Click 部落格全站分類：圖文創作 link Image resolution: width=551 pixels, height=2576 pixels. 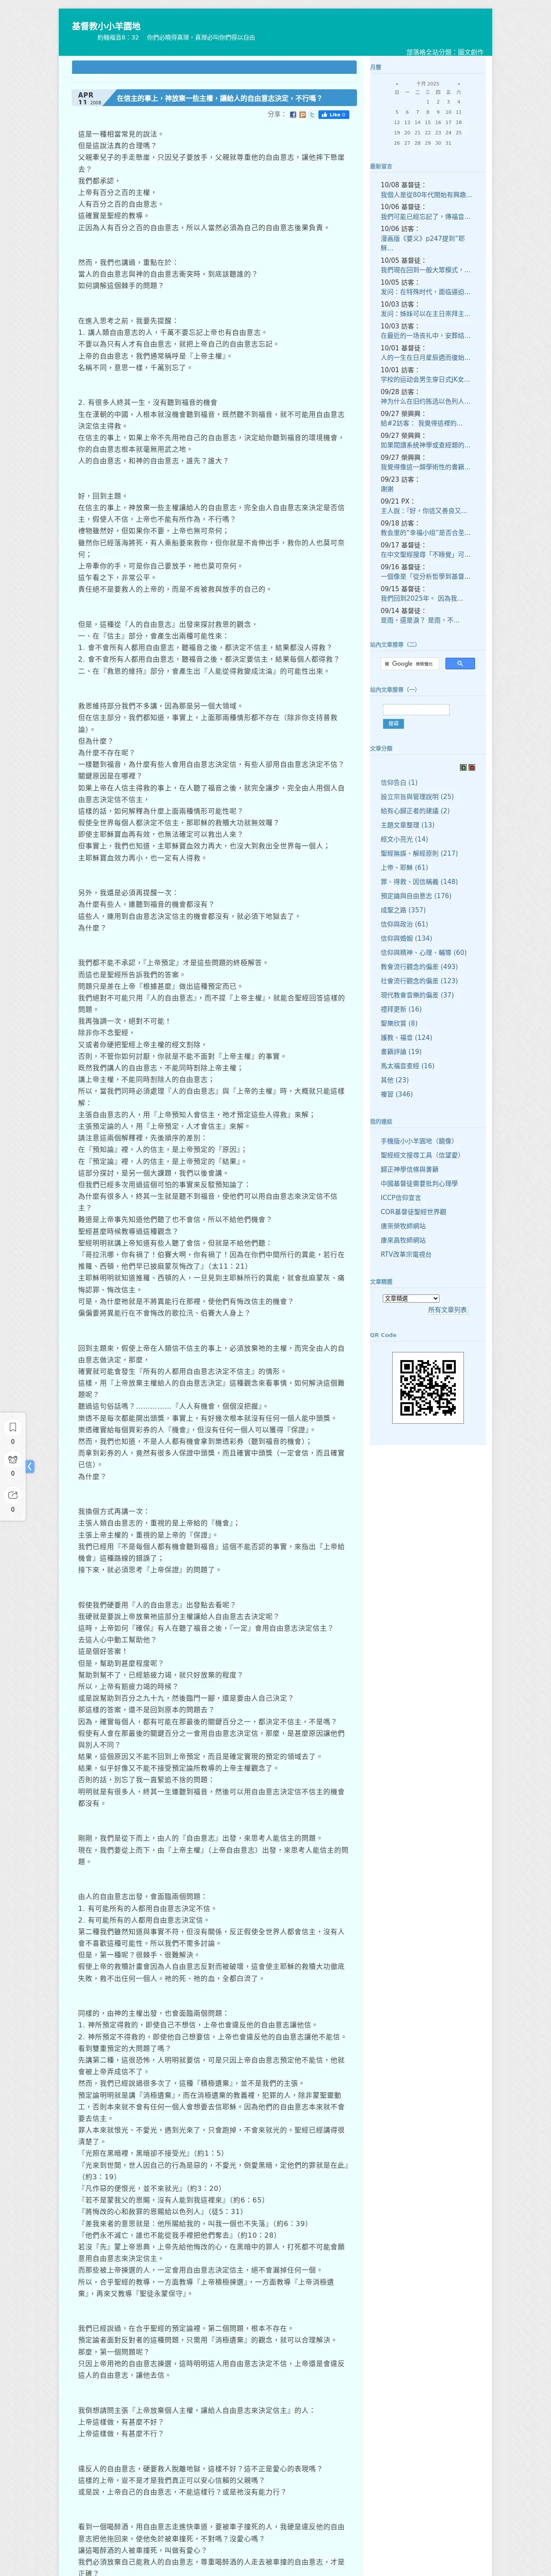pyautogui.click(x=444, y=52)
